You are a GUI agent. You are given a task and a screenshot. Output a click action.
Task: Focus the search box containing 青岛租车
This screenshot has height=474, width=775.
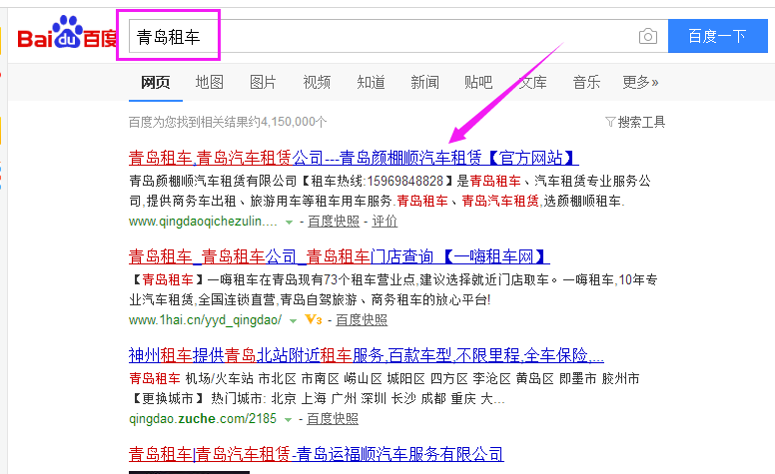click(380, 38)
